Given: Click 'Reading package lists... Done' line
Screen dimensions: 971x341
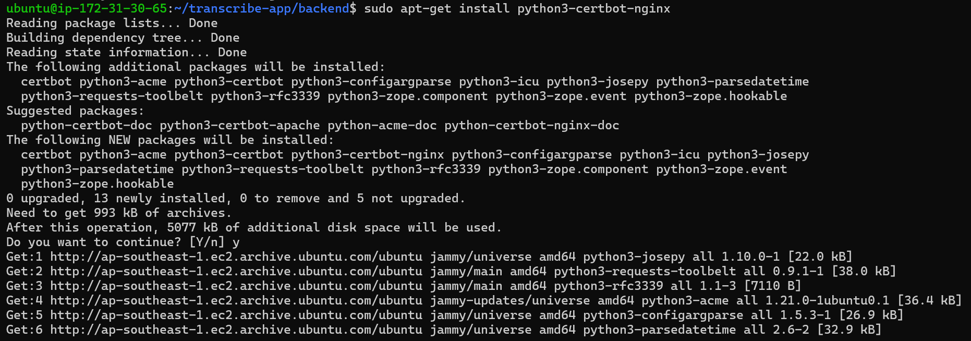Looking at the screenshot, I should point(112,23).
